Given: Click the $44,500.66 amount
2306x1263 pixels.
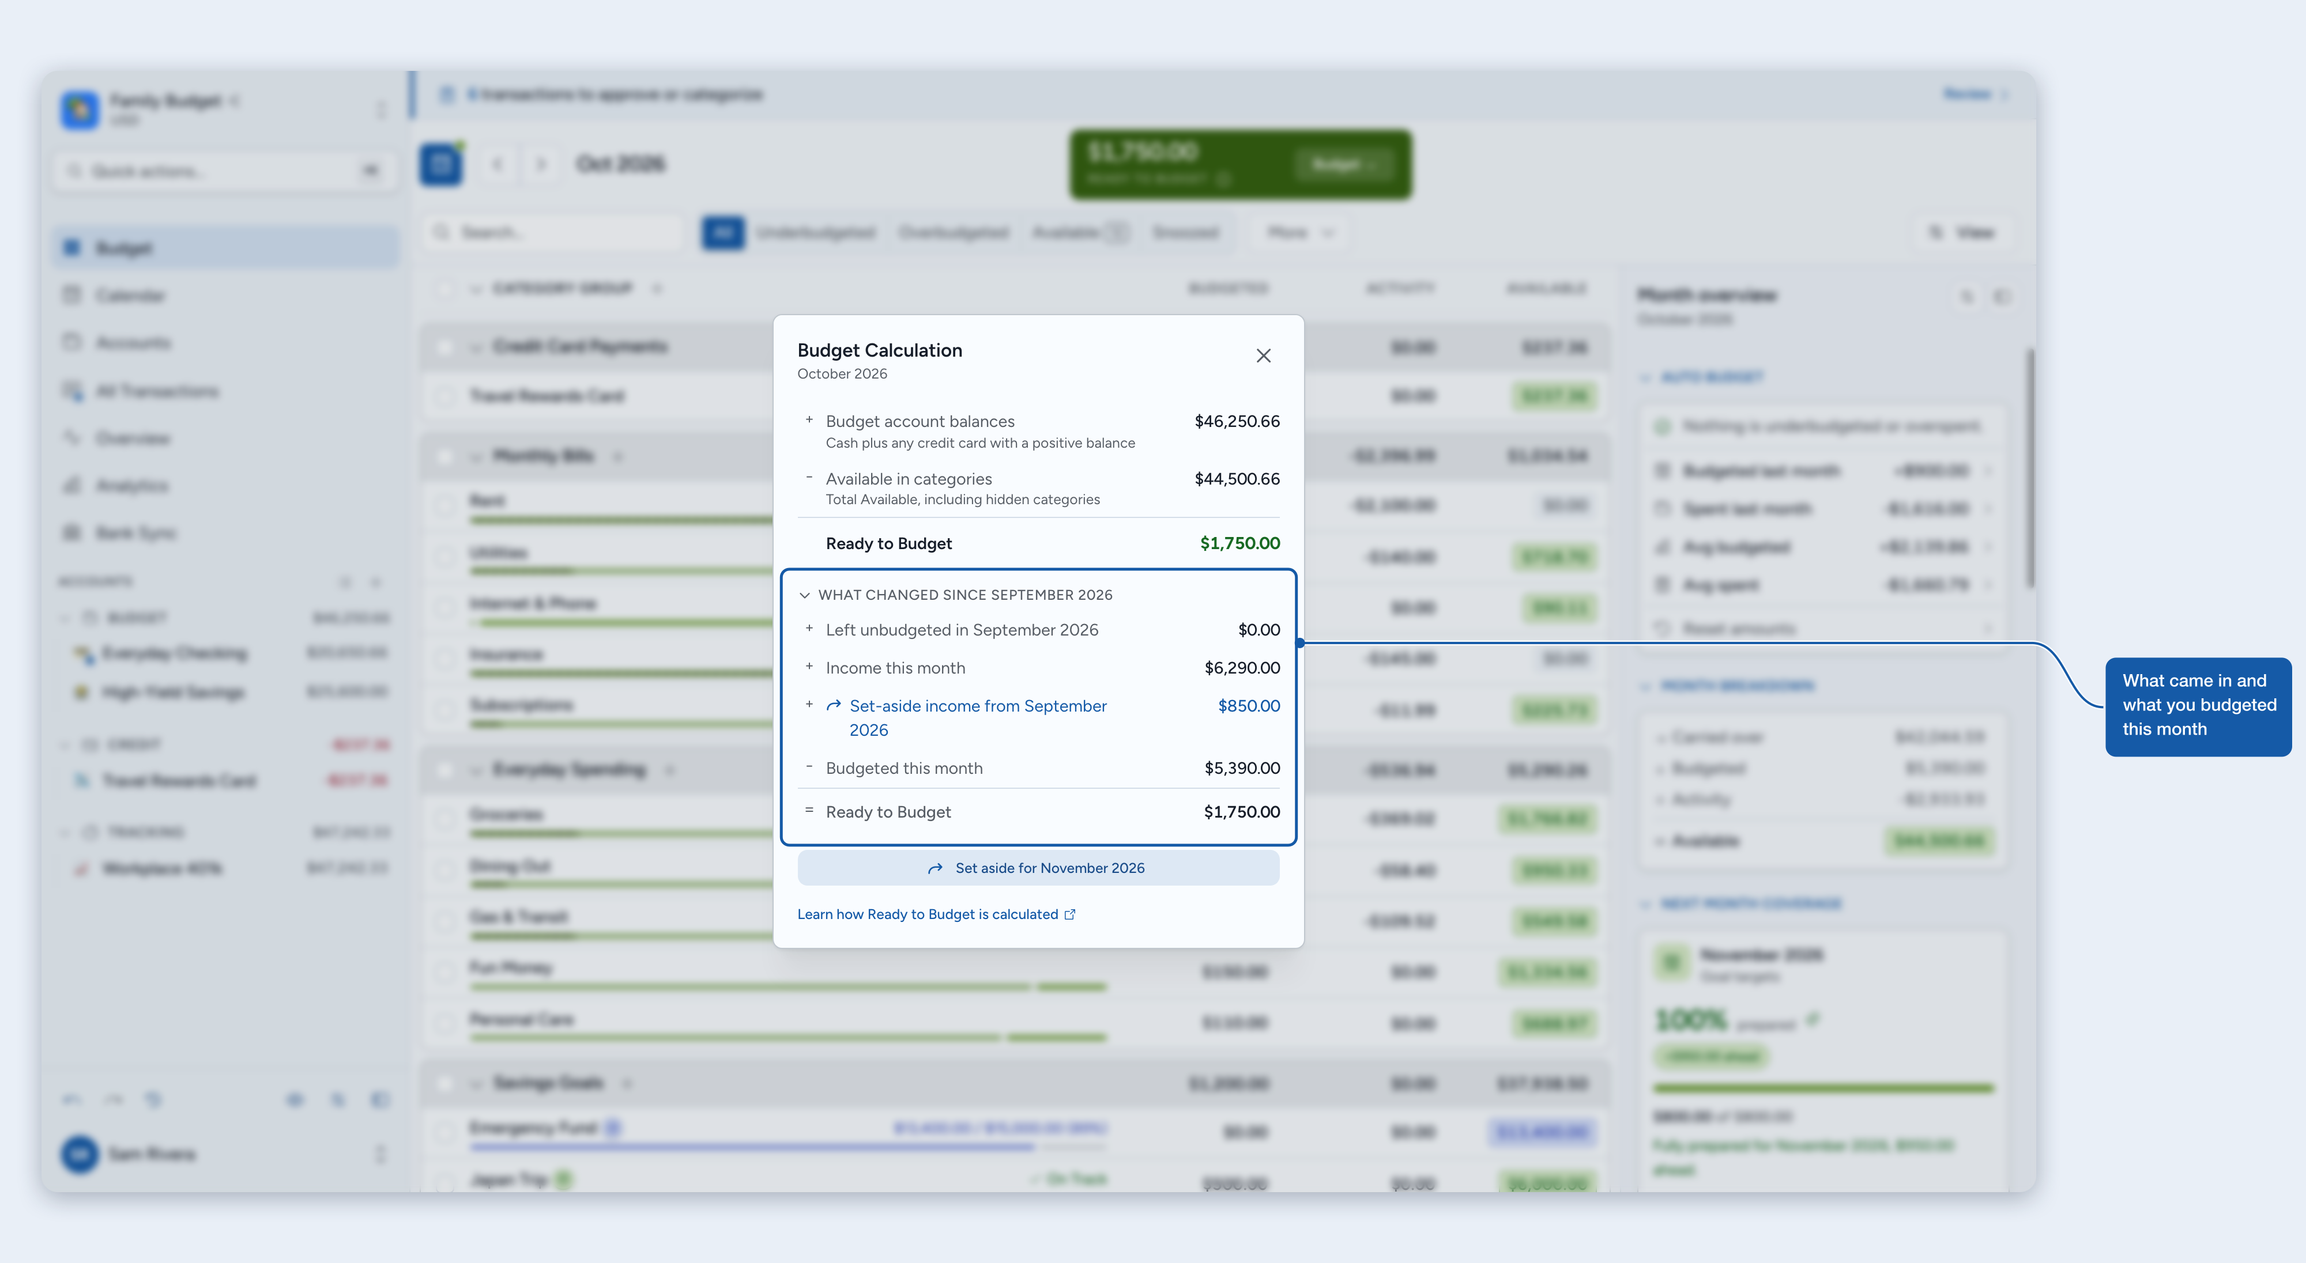Looking at the screenshot, I should click(1237, 479).
